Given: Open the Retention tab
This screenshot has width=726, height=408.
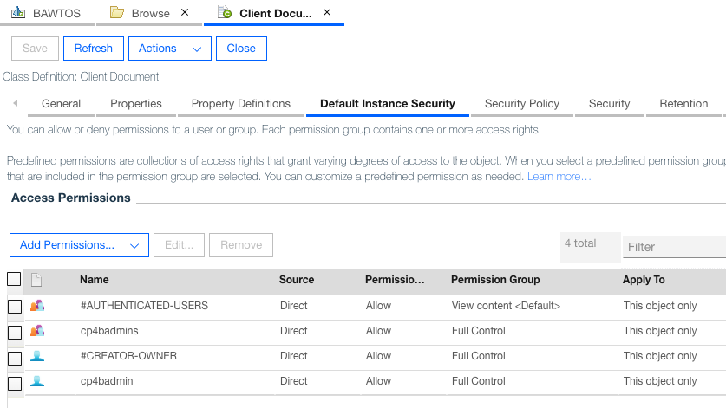Looking at the screenshot, I should [683, 104].
